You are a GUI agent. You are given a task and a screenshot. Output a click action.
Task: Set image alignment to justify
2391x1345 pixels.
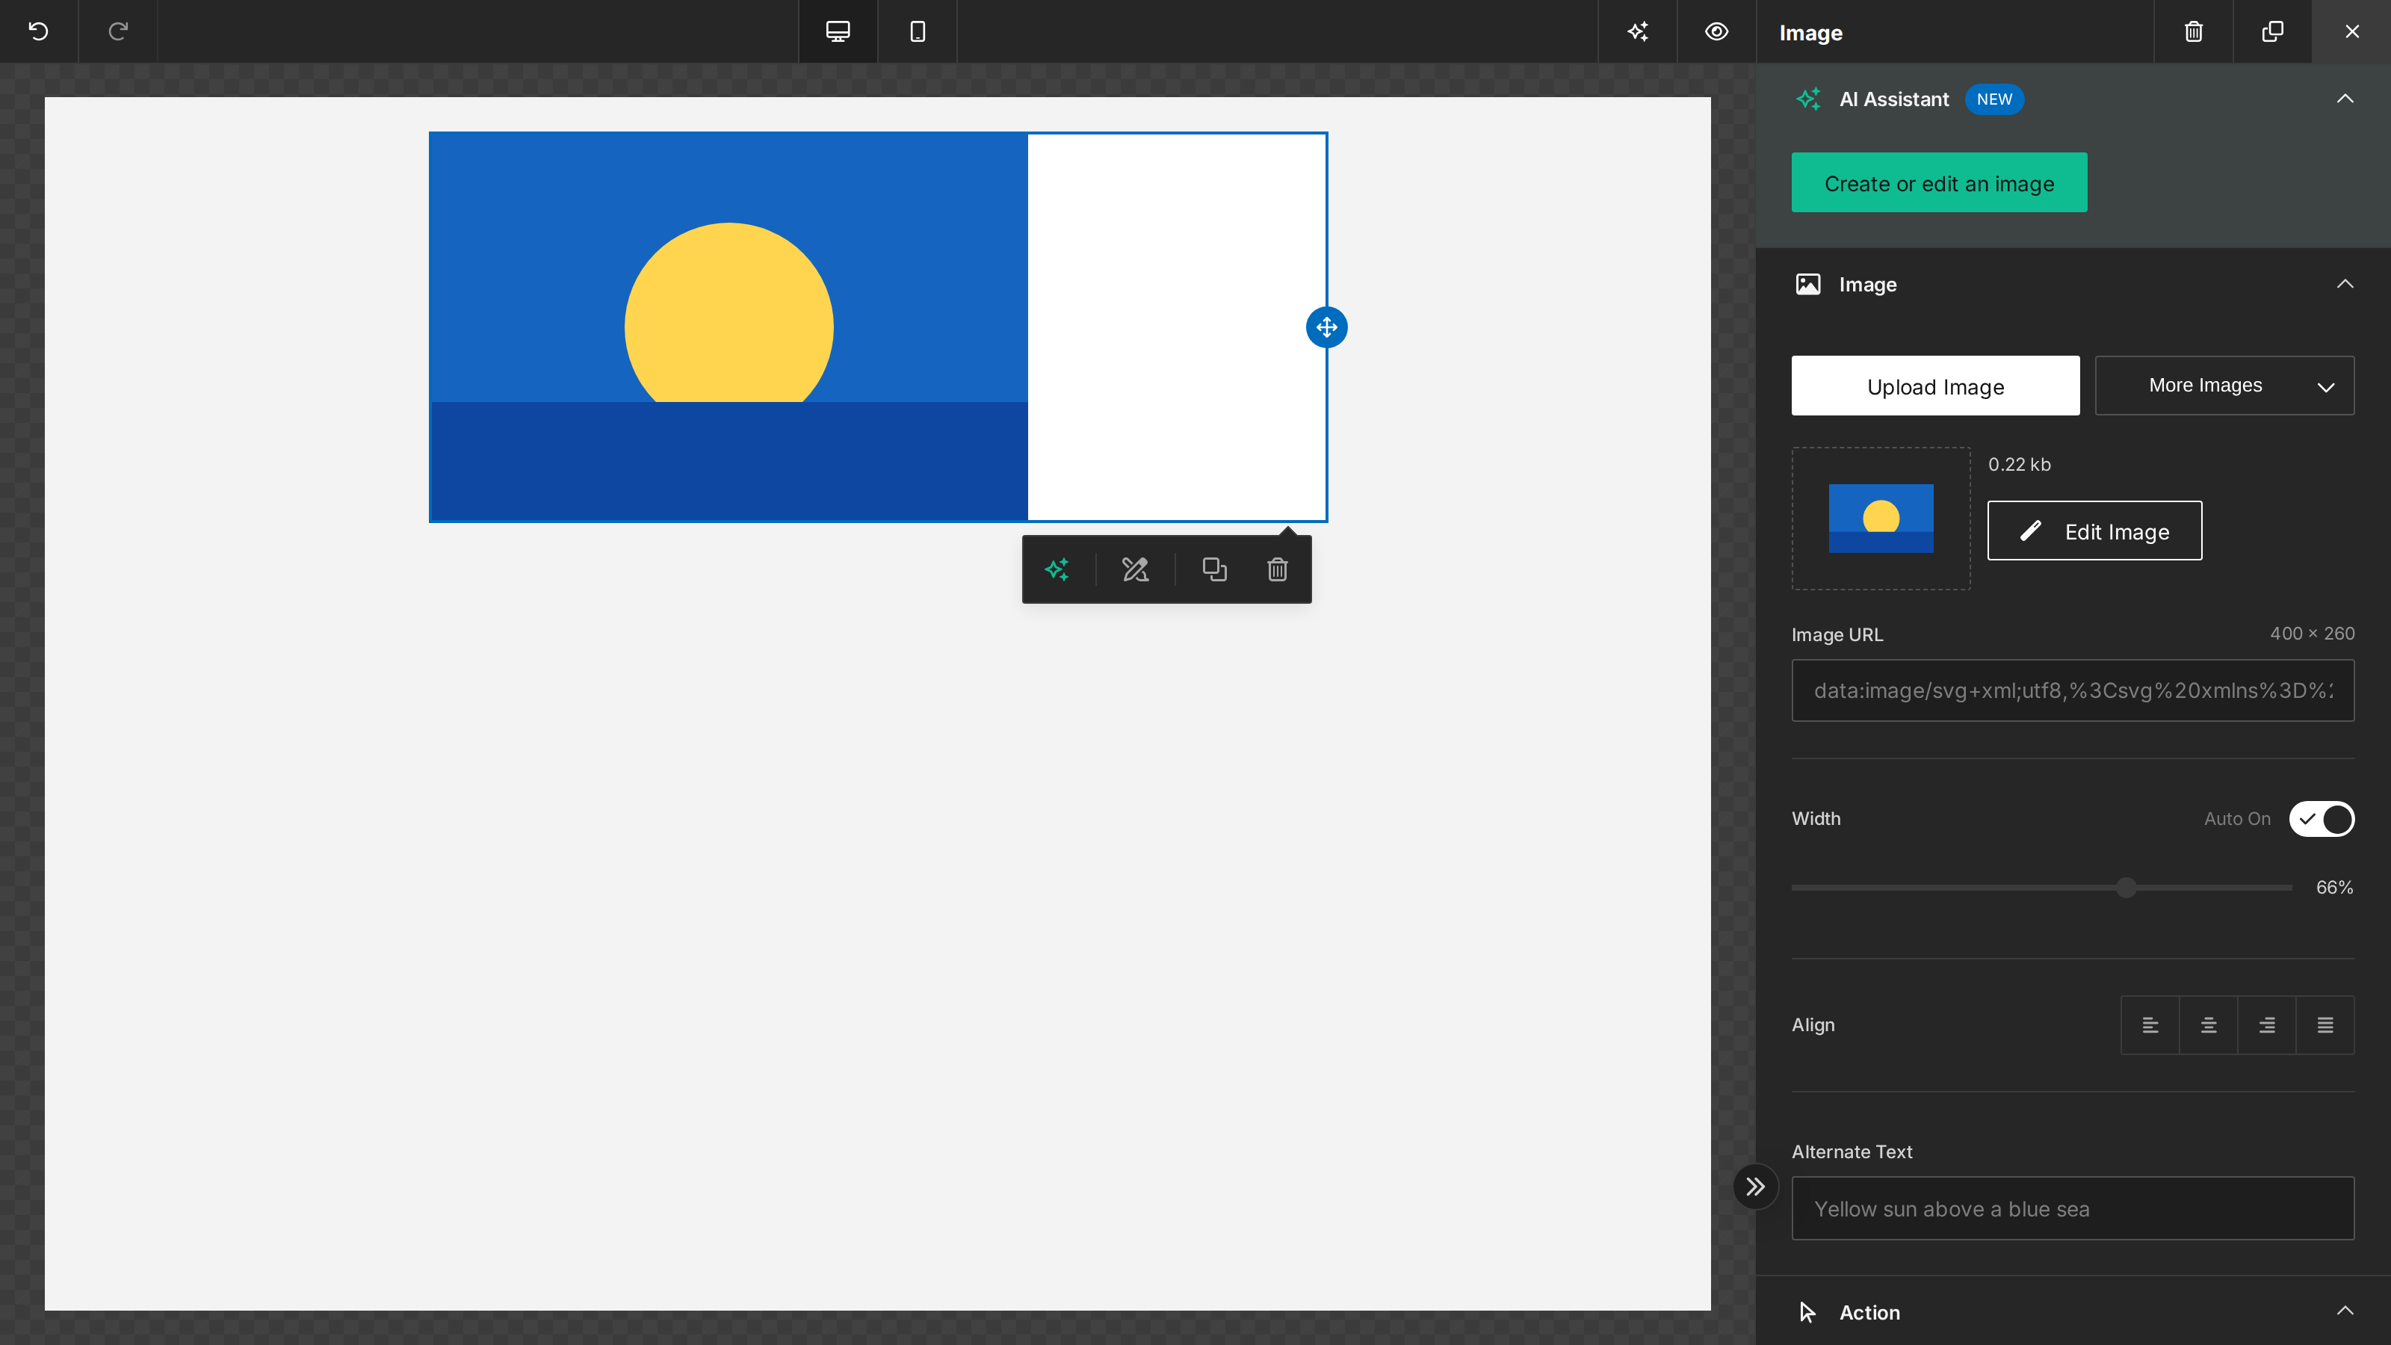(x=2325, y=1024)
